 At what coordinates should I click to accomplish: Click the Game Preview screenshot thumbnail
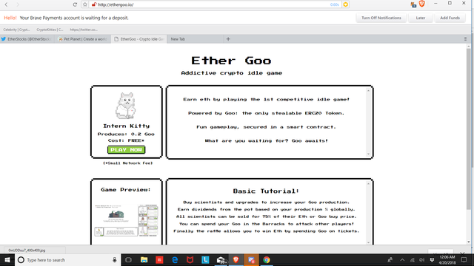click(127, 220)
